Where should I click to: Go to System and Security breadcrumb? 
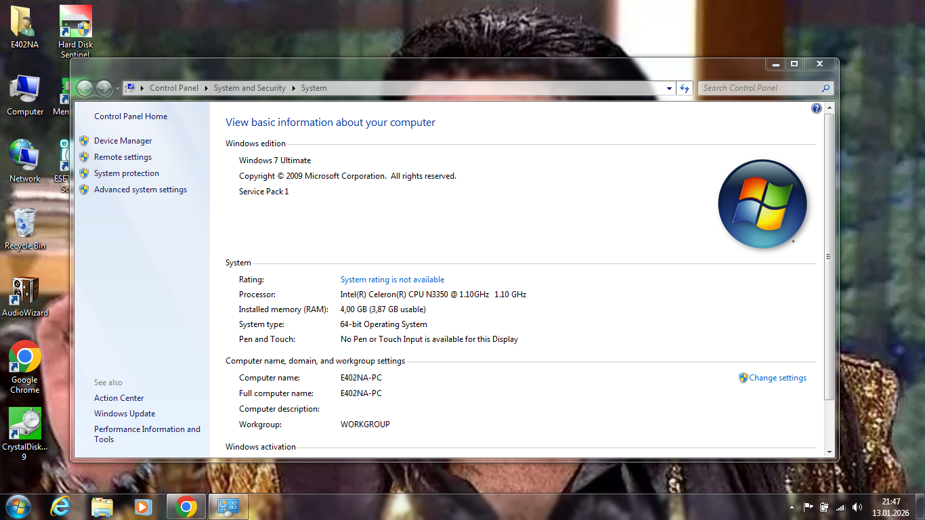[x=250, y=88]
